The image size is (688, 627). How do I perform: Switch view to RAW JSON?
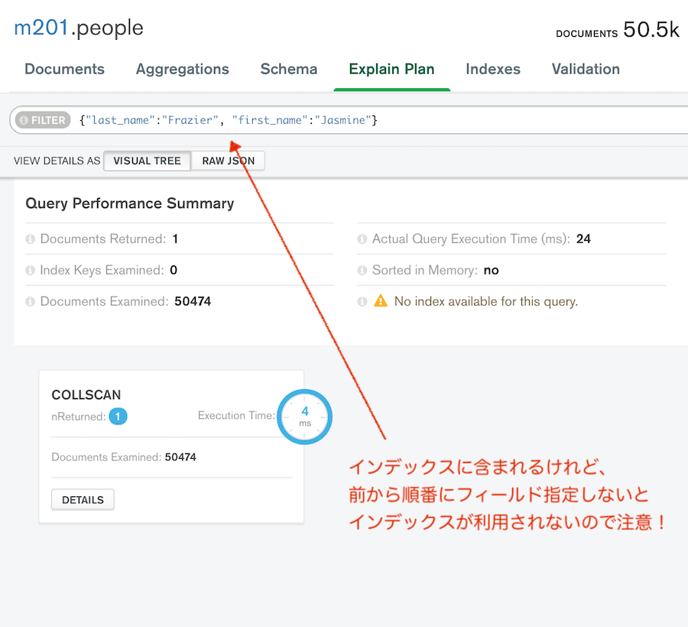(x=228, y=161)
